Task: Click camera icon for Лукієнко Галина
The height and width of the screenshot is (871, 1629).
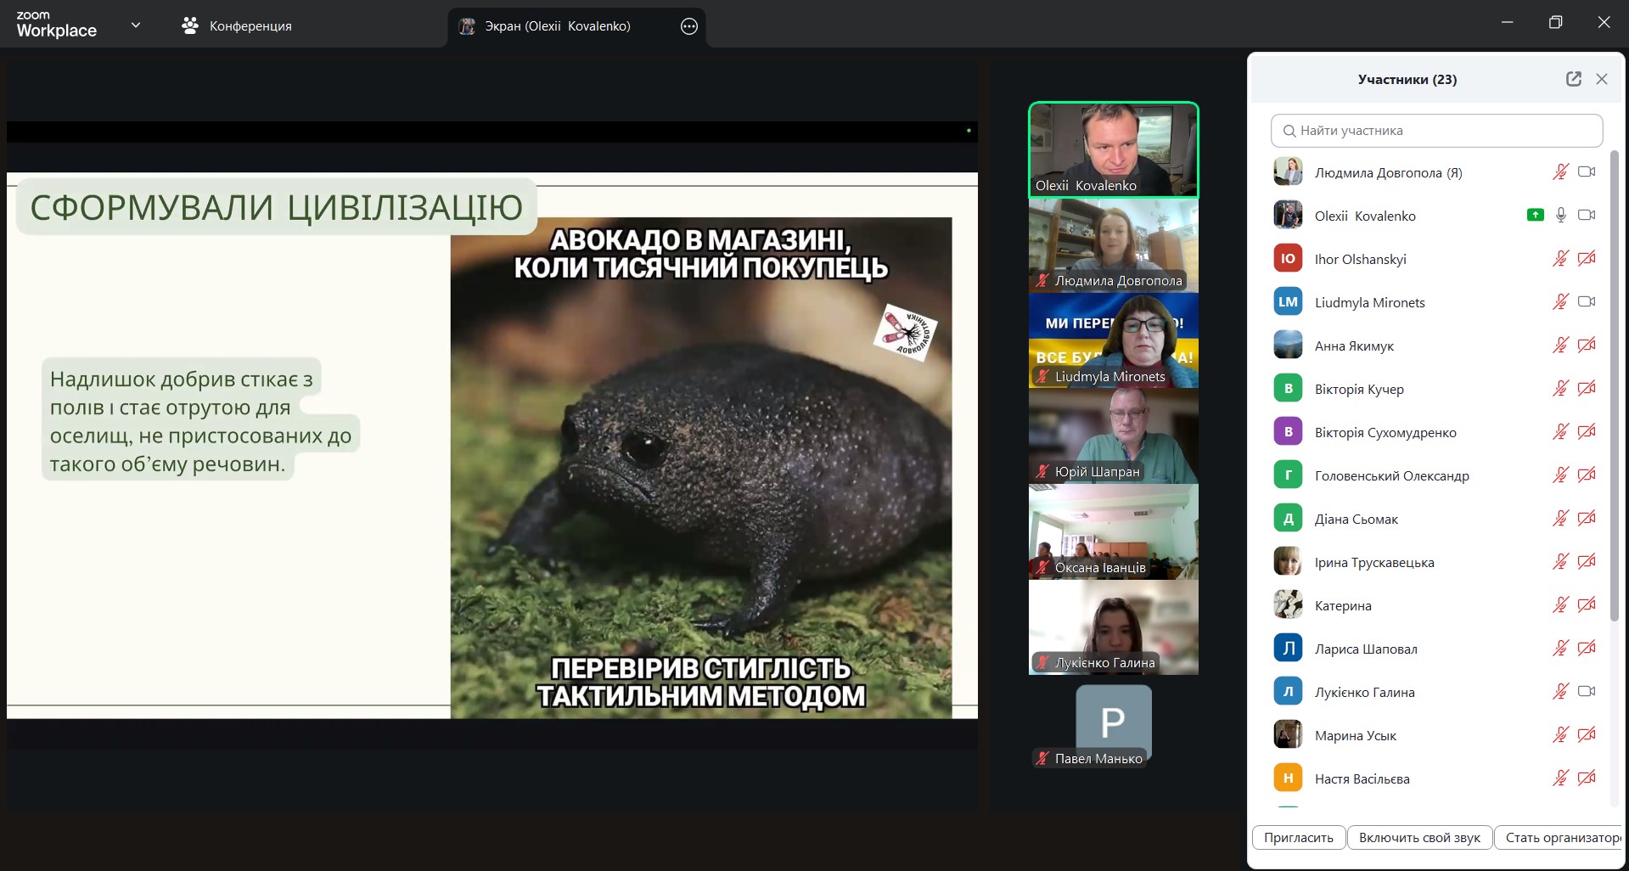Action: coord(1586,692)
